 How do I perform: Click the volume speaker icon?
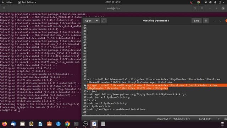point(210,2)
